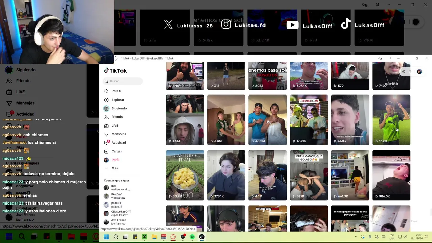432x243 pixels.
Task: Play the video with 307.4K views
Action: pyautogui.click(x=309, y=76)
